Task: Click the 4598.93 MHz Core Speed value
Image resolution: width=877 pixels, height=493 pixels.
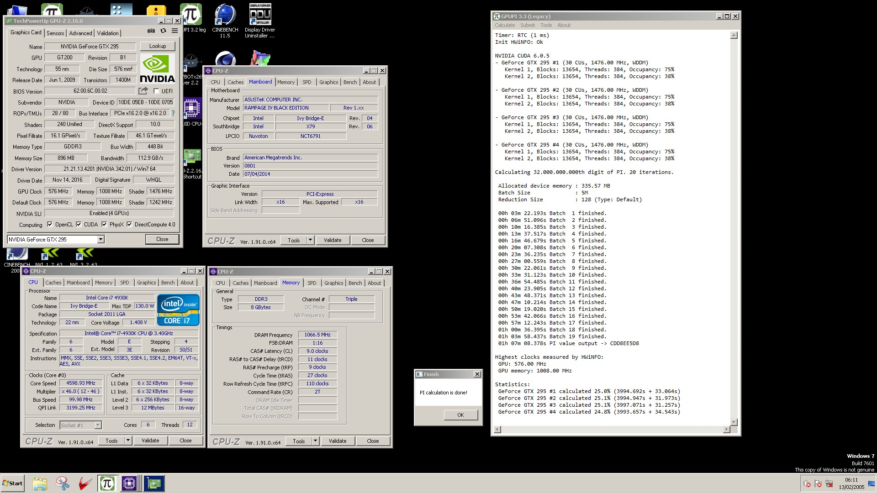Action: coord(81,383)
